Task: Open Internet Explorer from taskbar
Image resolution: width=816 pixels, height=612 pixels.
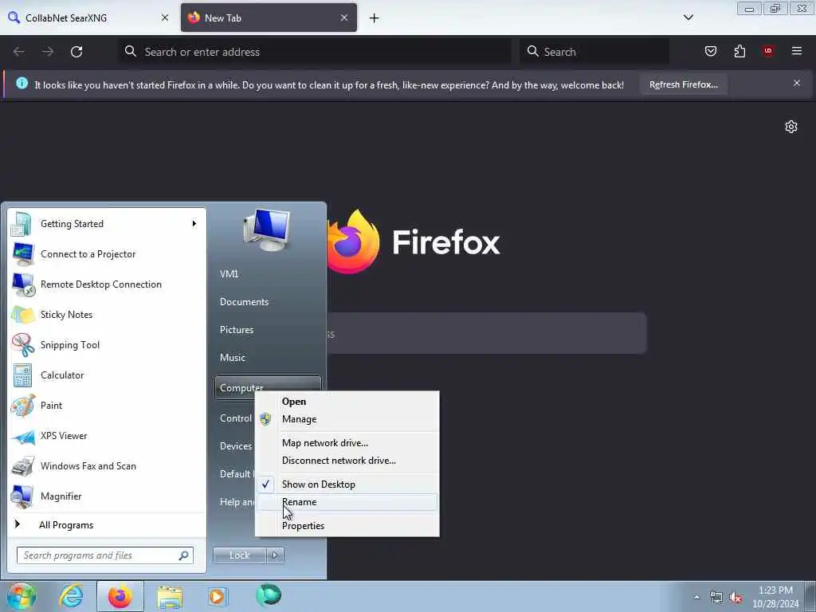Action: tap(71, 596)
